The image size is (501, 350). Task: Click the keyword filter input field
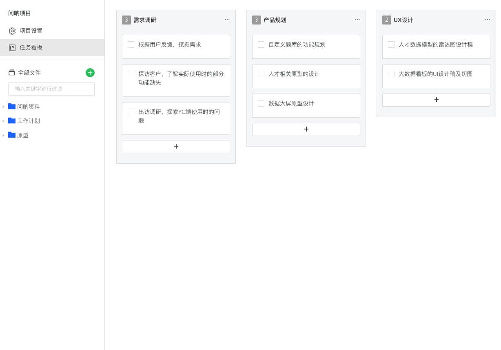[51, 89]
